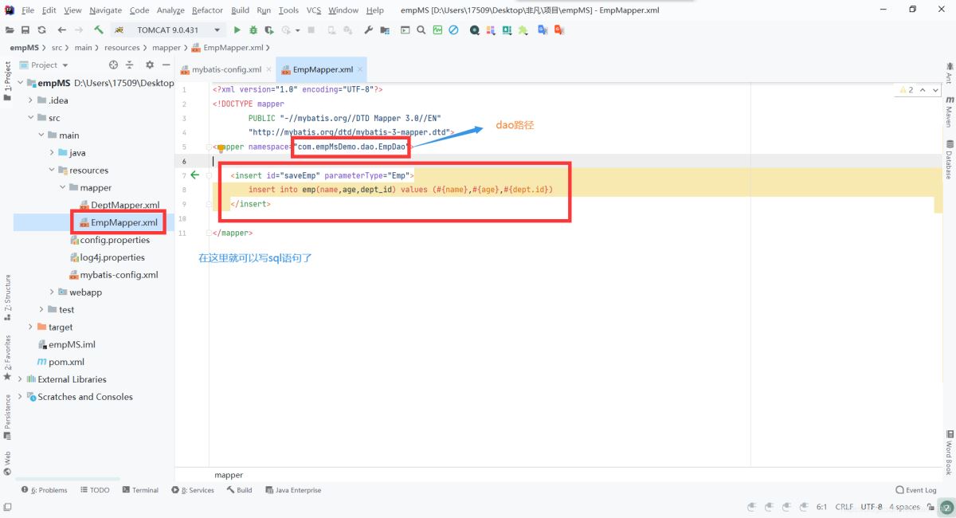Toggle the Database tool window on right edge

click(x=949, y=159)
